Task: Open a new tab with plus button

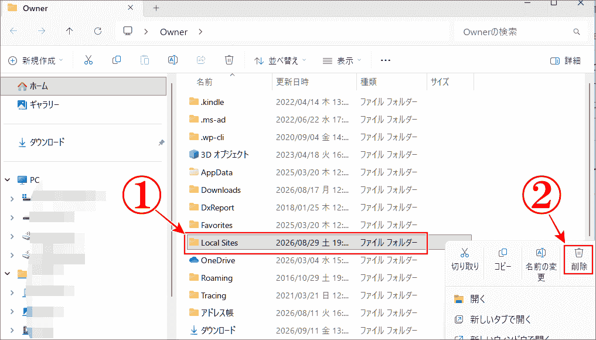Action: click(x=156, y=8)
